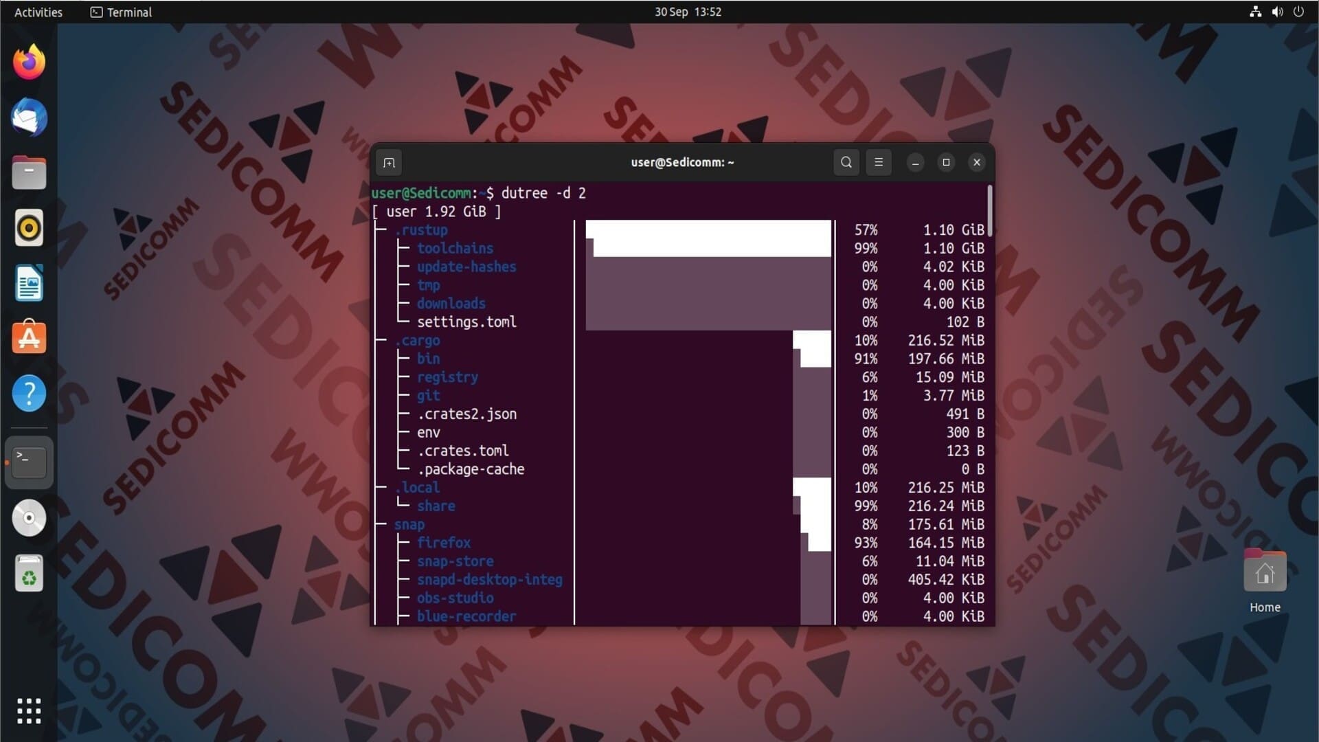Click the '.cargo' directory entry
The width and height of the screenshot is (1319, 742).
(x=417, y=341)
